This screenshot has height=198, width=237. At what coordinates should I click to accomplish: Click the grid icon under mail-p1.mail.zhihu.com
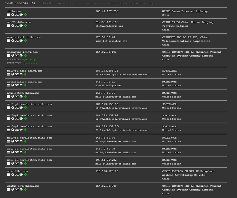pyautogui.click(x=8, y=74)
